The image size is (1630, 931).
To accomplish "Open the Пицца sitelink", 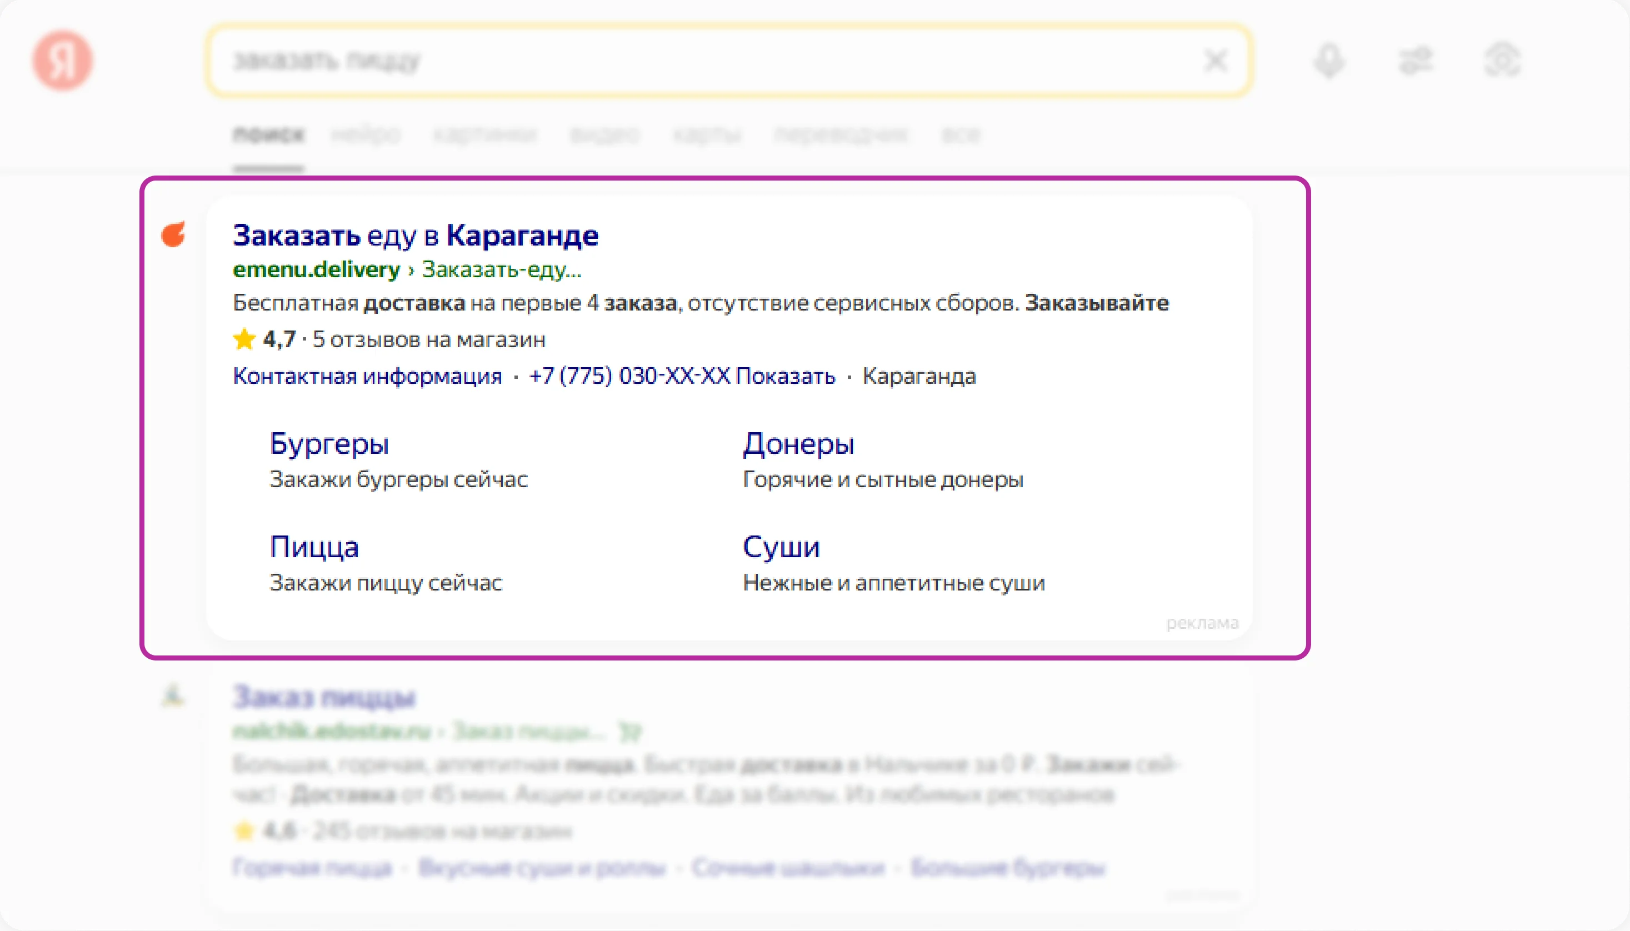I will pyautogui.click(x=314, y=546).
